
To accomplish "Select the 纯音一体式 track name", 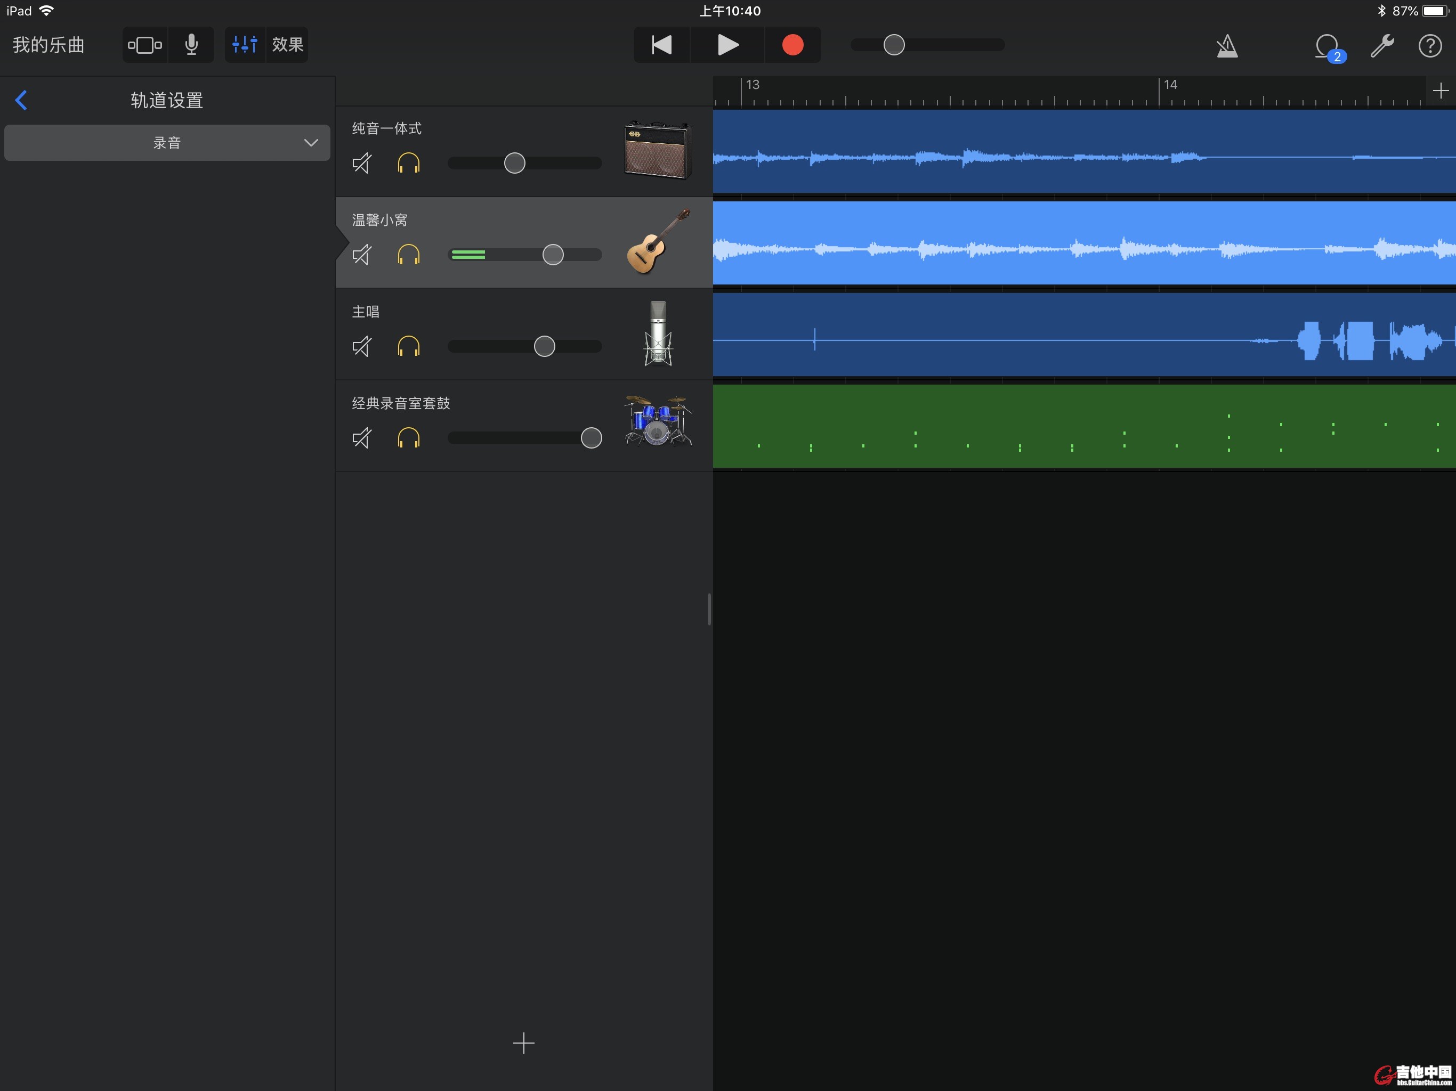I will click(387, 128).
